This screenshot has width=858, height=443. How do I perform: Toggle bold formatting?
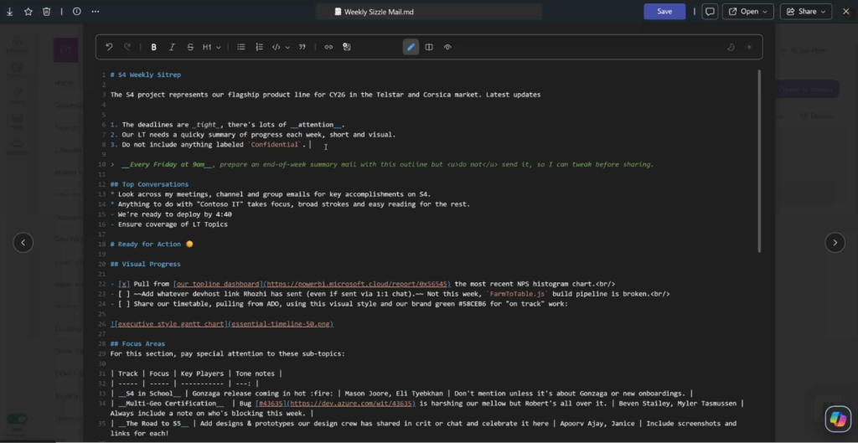pos(153,47)
